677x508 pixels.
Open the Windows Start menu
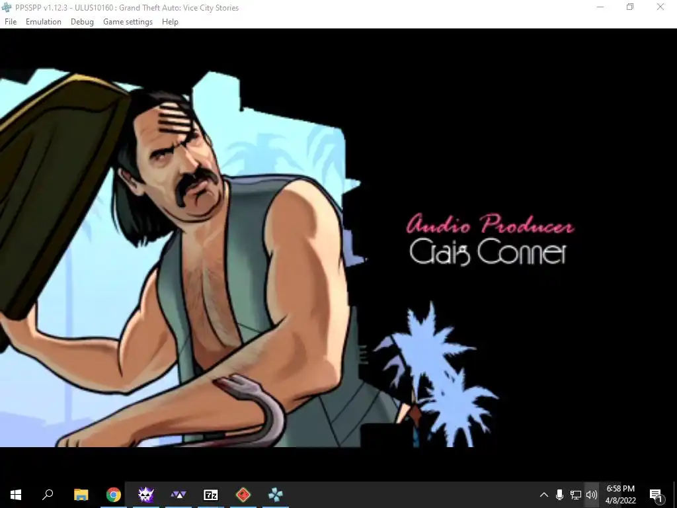pyautogui.click(x=16, y=495)
